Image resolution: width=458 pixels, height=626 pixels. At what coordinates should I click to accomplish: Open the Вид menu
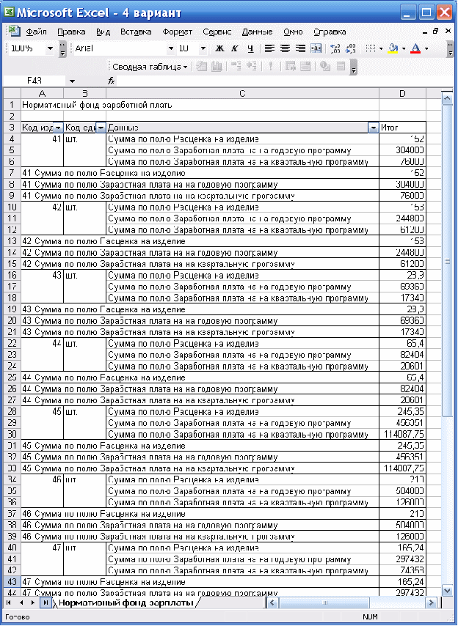(103, 32)
